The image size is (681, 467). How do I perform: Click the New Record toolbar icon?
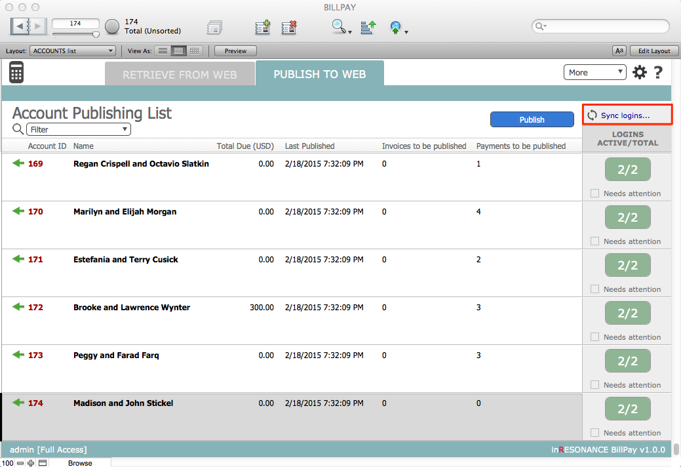[263, 27]
